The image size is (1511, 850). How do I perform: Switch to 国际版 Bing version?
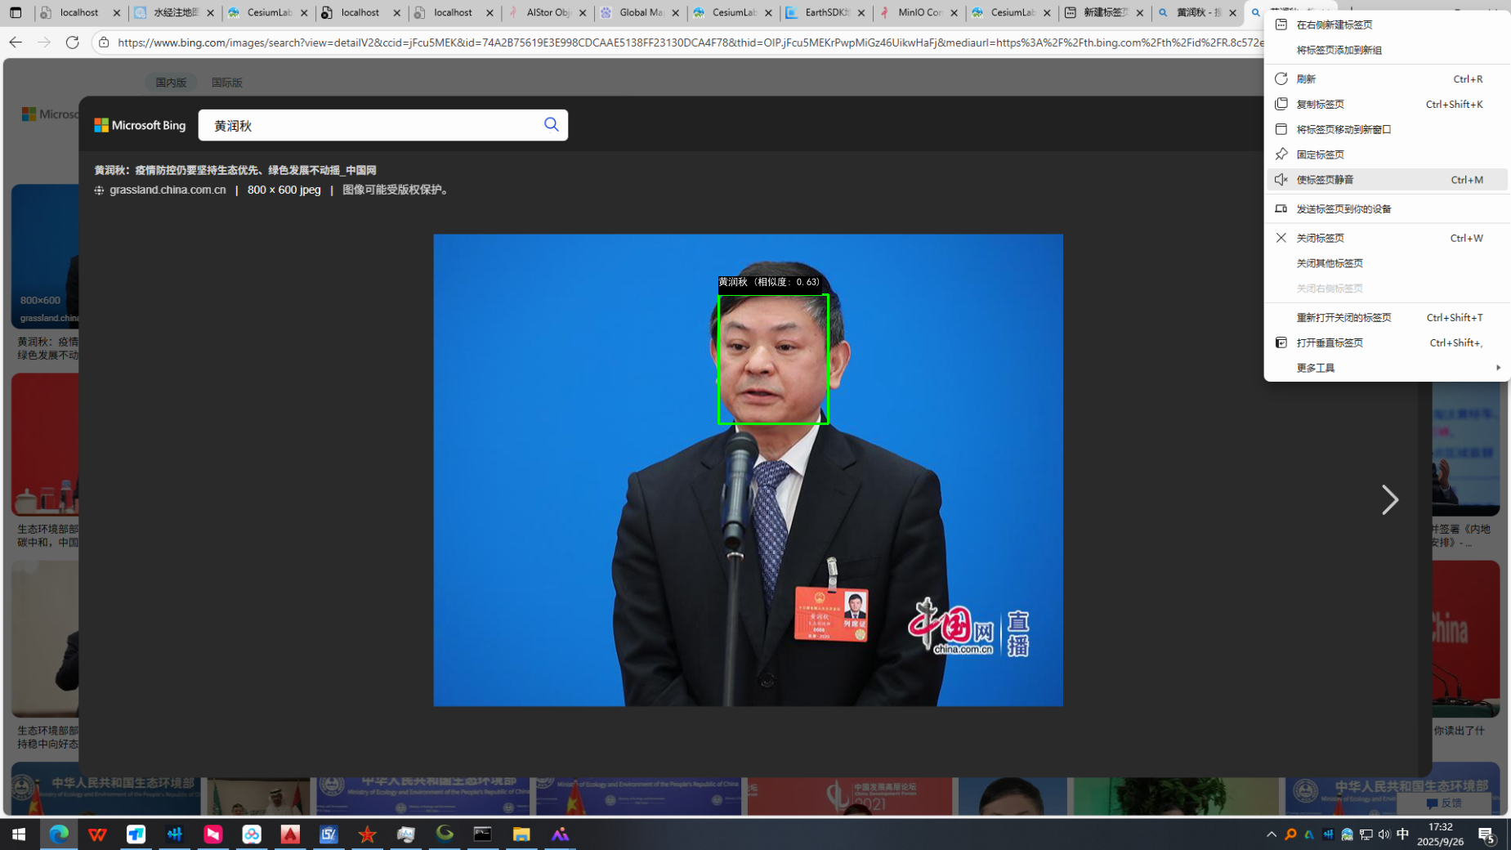[226, 83]
